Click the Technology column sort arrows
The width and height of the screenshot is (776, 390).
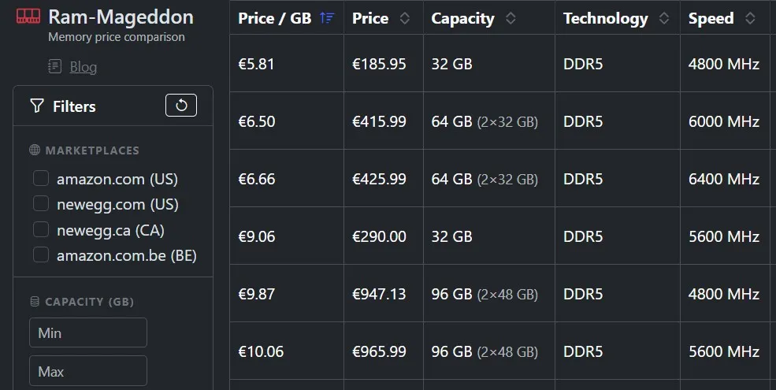[x=664, y=18]
